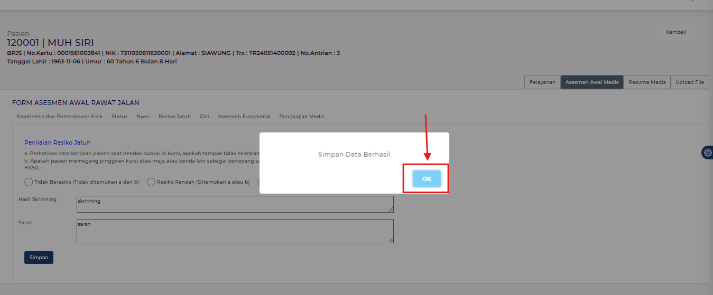Switch to the Pelayanan tab
This screenshot has width=713, height=295.
click(542, 82)
